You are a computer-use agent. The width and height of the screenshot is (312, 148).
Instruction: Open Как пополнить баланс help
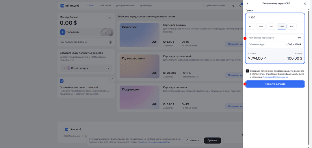click(86, 42)
